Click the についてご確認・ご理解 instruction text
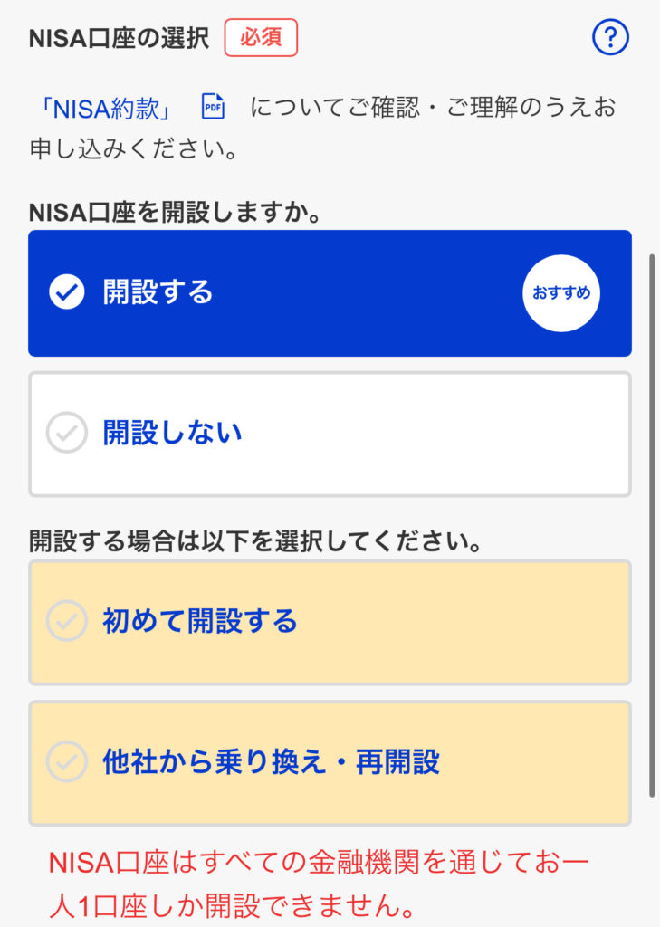This screenshot has height=927, width=660. coord(433,108)
